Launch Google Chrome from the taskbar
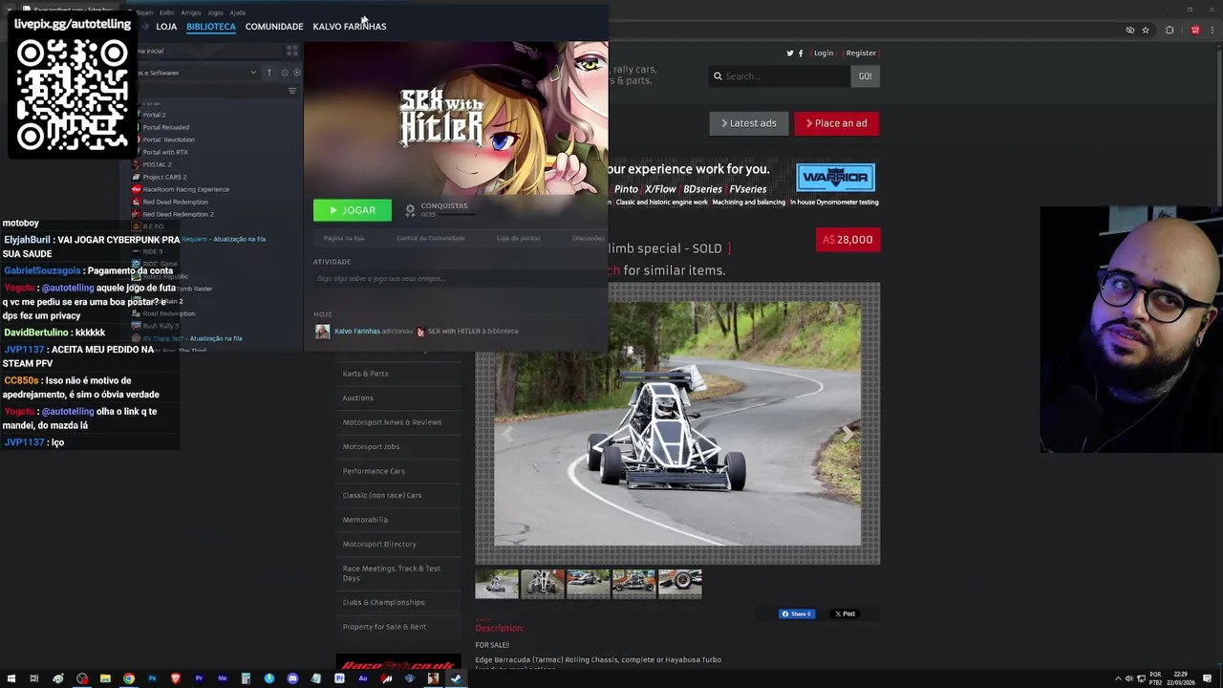The width and height of the screenshot is (1223, 688). click(x=128, y=678)
